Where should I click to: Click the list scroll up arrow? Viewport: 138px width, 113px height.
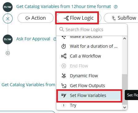pyautogui.click(x=124, y=38)
